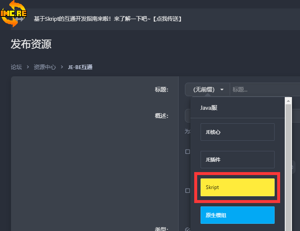
Task: Choose the blue 原生模组 prefix
Action: click(237, 215)
